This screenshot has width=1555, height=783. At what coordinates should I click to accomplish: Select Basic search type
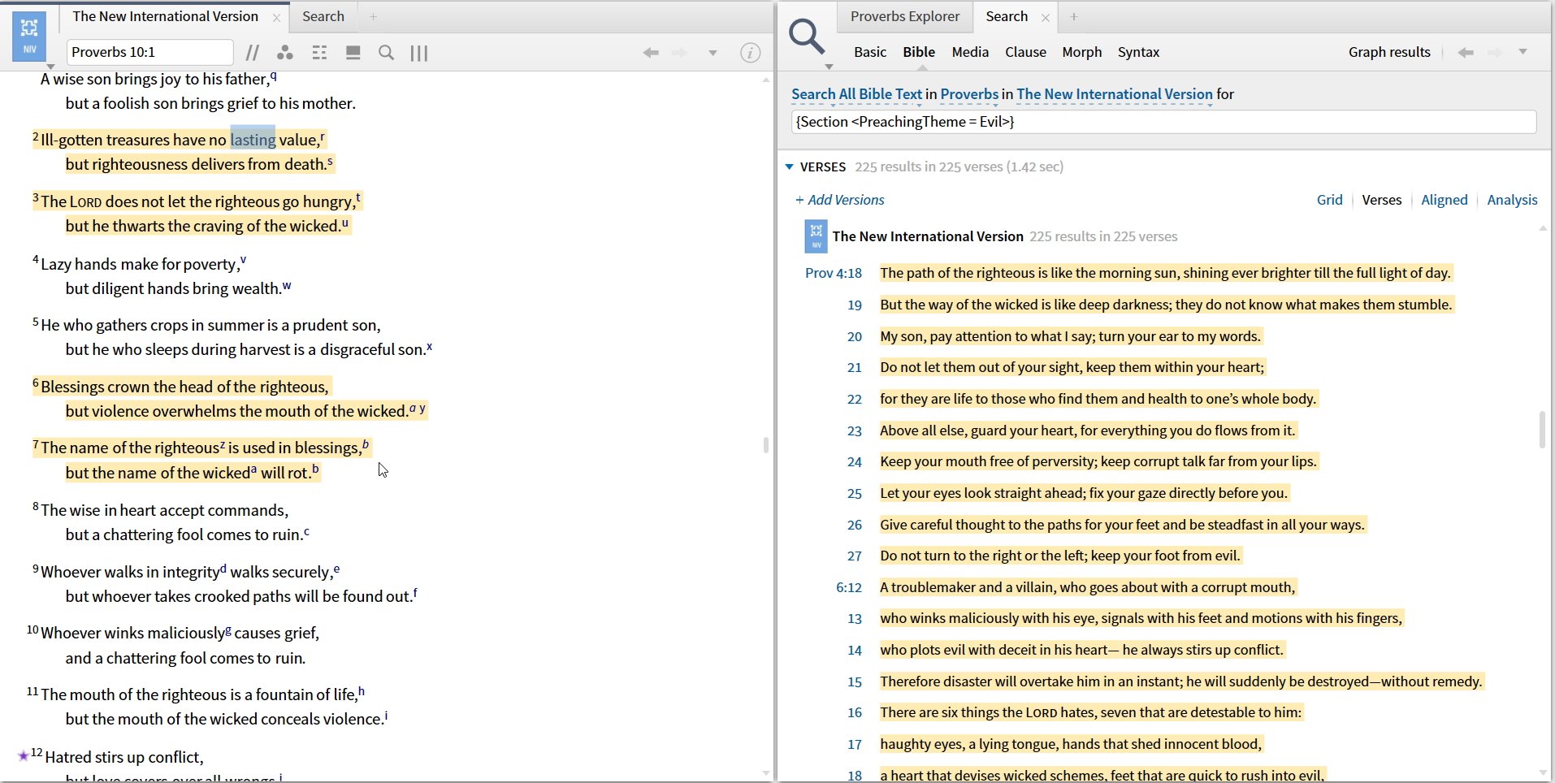(870, 52)
